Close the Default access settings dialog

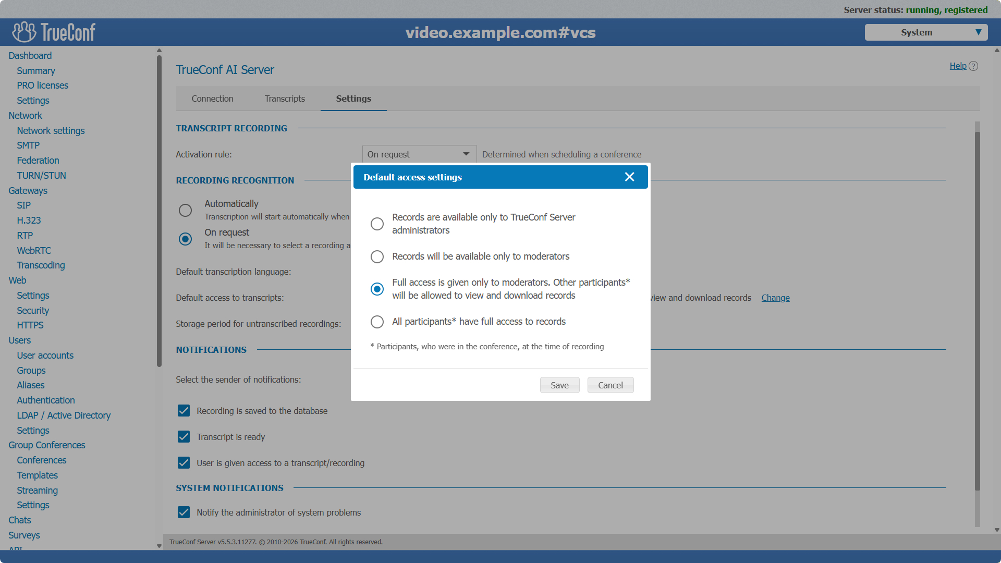629,177
